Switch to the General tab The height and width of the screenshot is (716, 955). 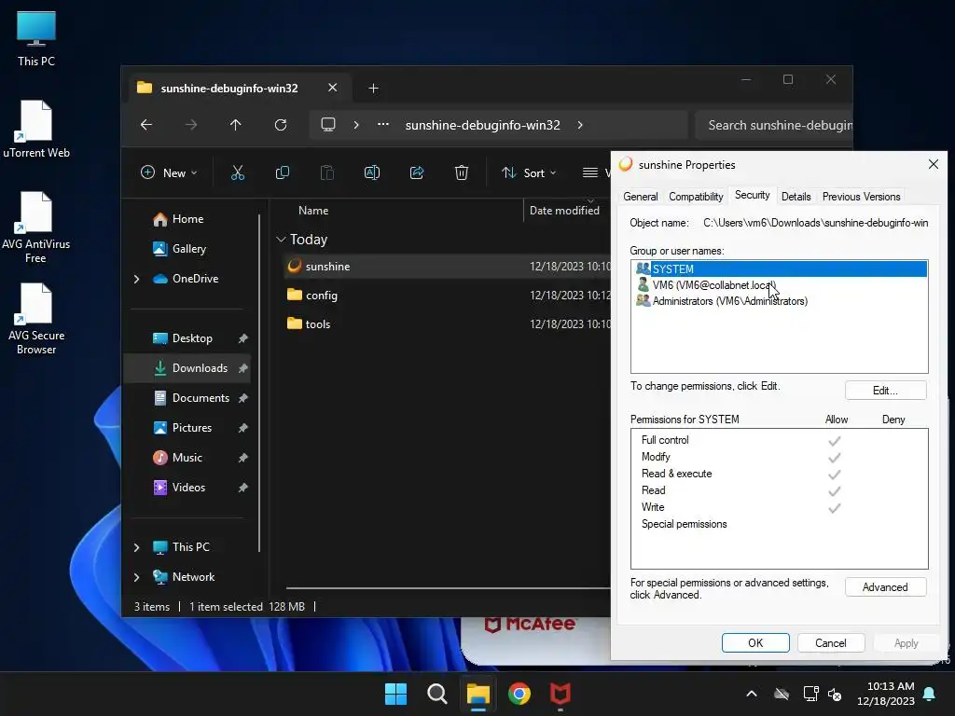[x=640, y=197]
